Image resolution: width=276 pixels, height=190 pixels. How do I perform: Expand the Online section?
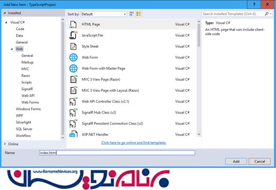5,144
